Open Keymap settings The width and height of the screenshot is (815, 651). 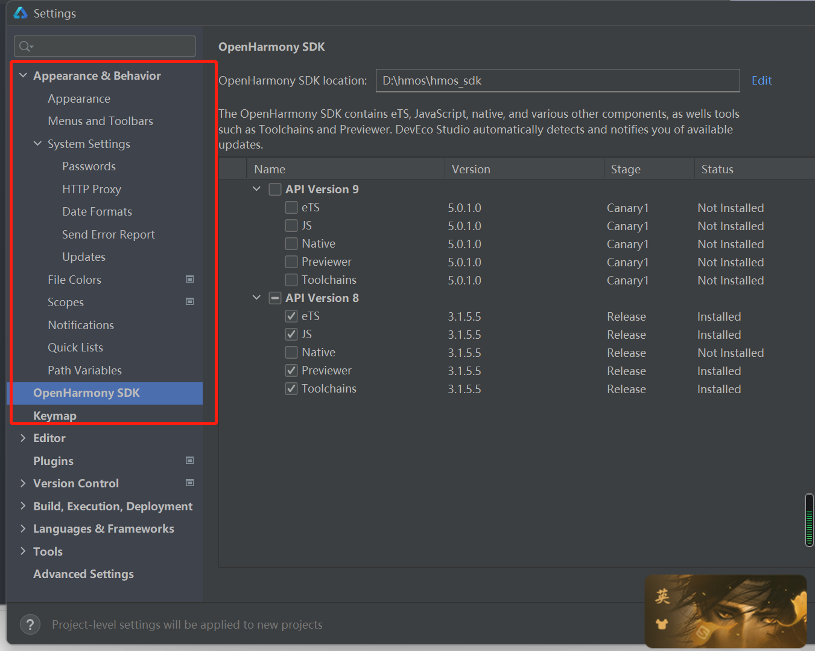pyautogui.click(x=55, y=415)
